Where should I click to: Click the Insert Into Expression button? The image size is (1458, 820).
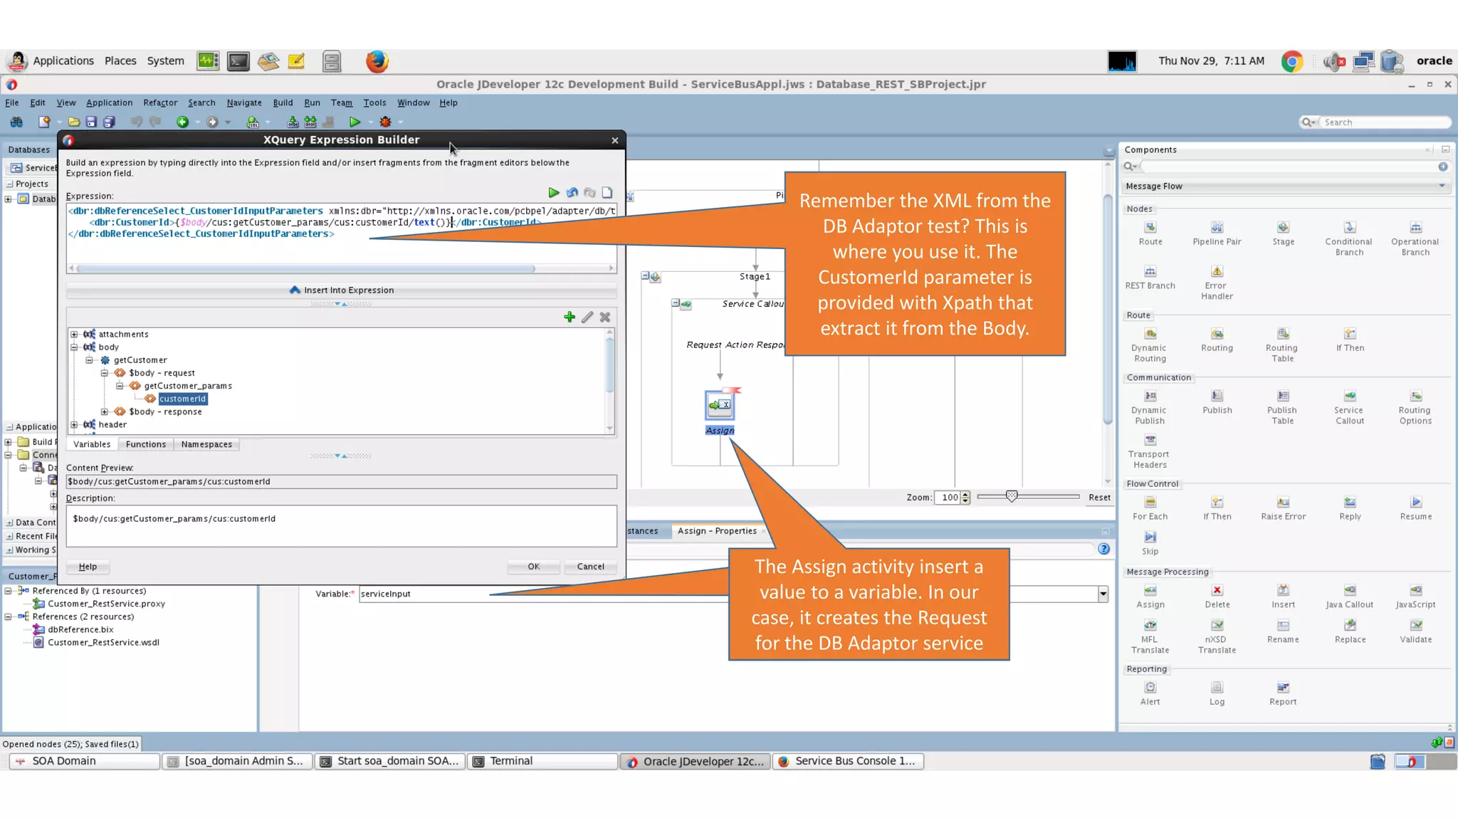click(341, 290)
